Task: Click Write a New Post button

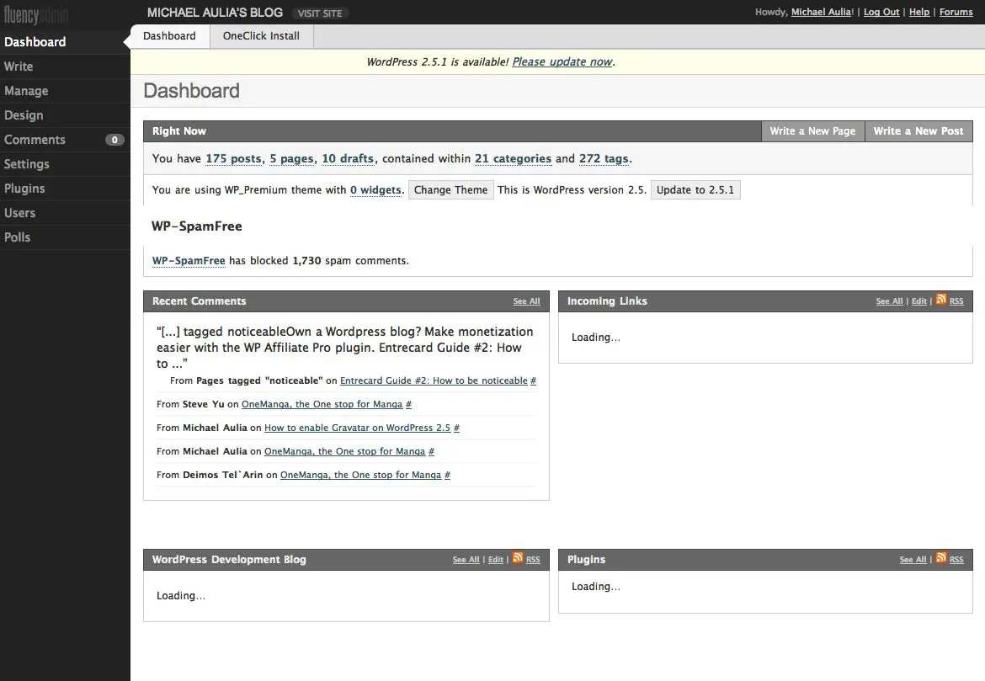Action: point(918,131)
